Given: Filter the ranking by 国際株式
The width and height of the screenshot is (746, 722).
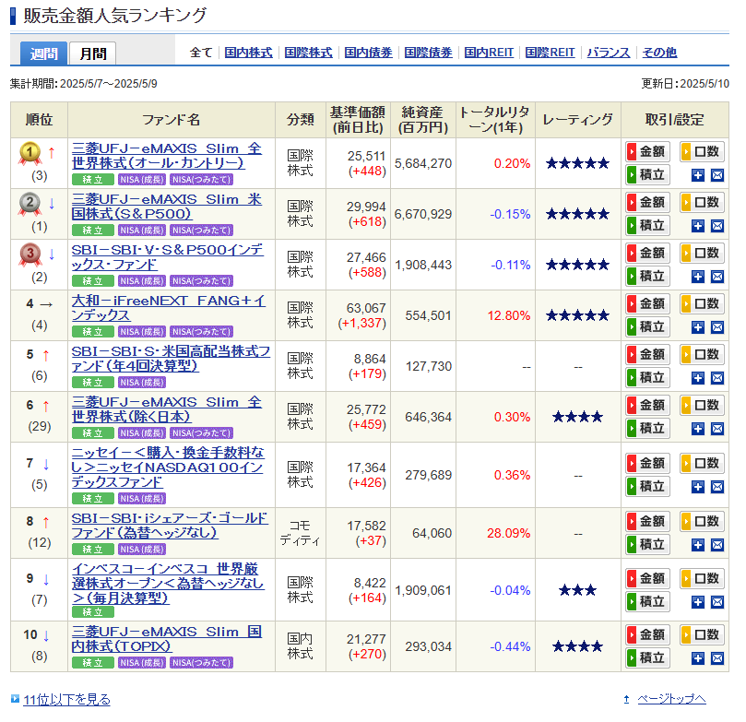Looking at the screenshot, I should tap(308, 53).
